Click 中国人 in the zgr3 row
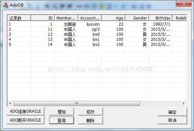Viewport: 194px width, 131px height. pyautogui.click(x=70, y=29)
